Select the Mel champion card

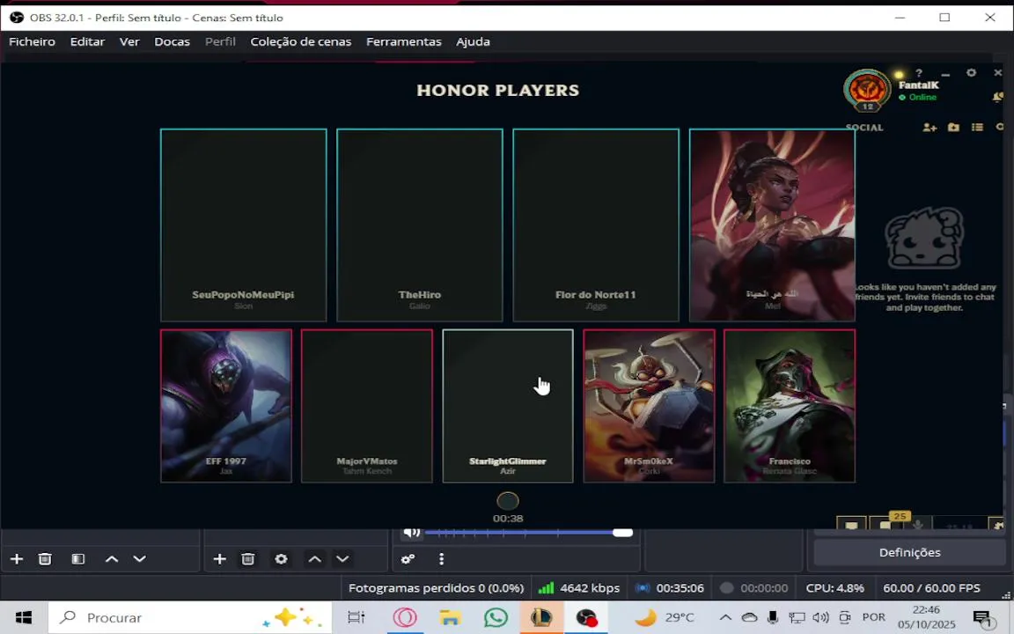click(x=772, y=225)
